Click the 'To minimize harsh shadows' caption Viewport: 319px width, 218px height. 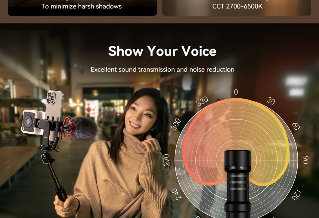click(81, 6)
